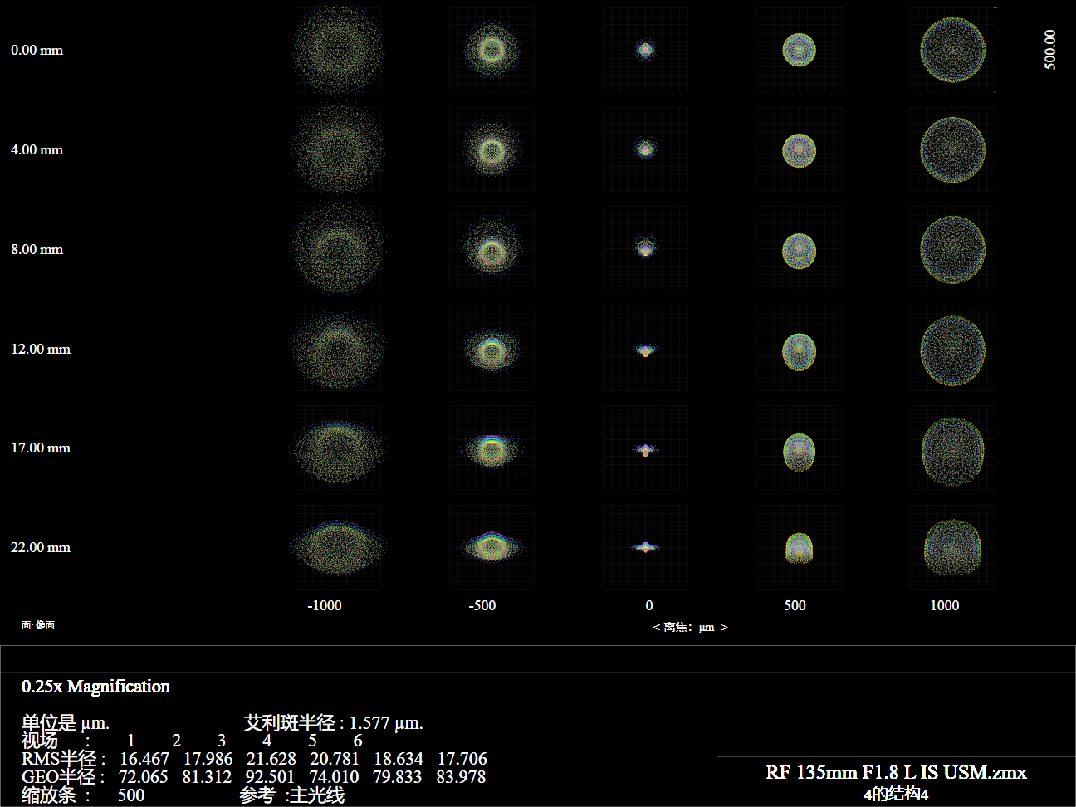Choose 12.00 mm spot diagram at 0 defocus

coord(645,349)
